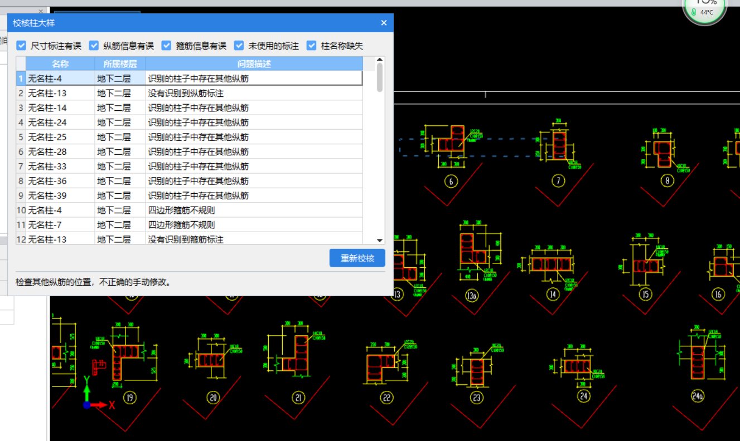This screenshot has width=740, height=441.
Task: Click the 问题描述 column header
Action: (x=254, y=63)
